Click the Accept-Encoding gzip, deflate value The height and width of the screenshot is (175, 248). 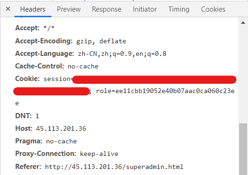tap(101, 41)
